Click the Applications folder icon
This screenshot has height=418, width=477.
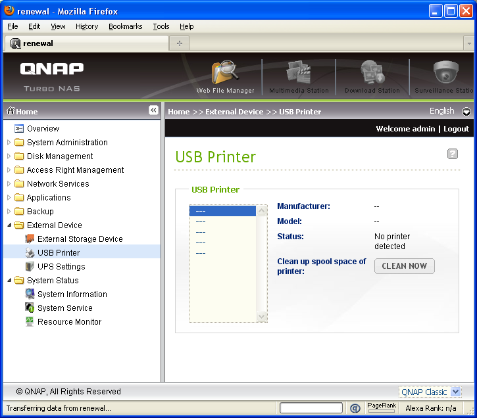pyautogui.click(x=19, y=197)
